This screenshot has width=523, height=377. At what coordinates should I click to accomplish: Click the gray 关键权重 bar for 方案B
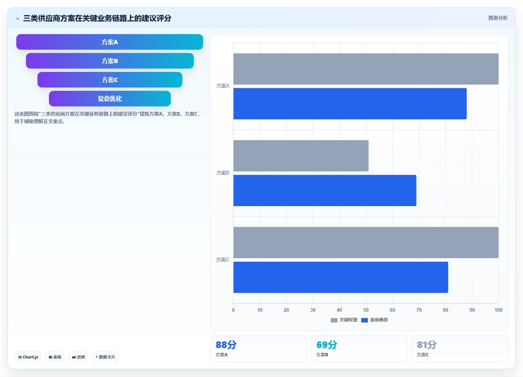301,156
